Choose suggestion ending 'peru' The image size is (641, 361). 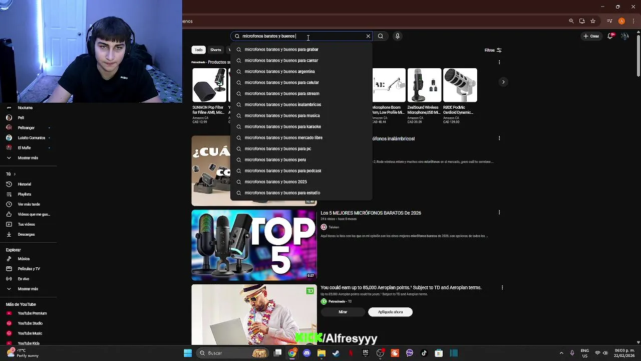click(x=301, y=159)
